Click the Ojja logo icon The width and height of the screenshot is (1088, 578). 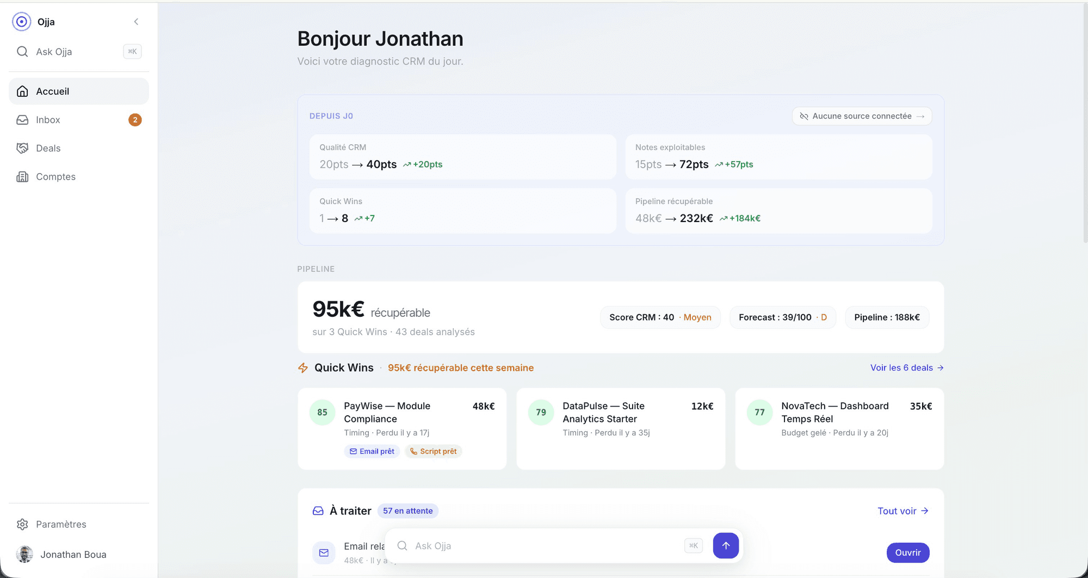coord(21,21)
